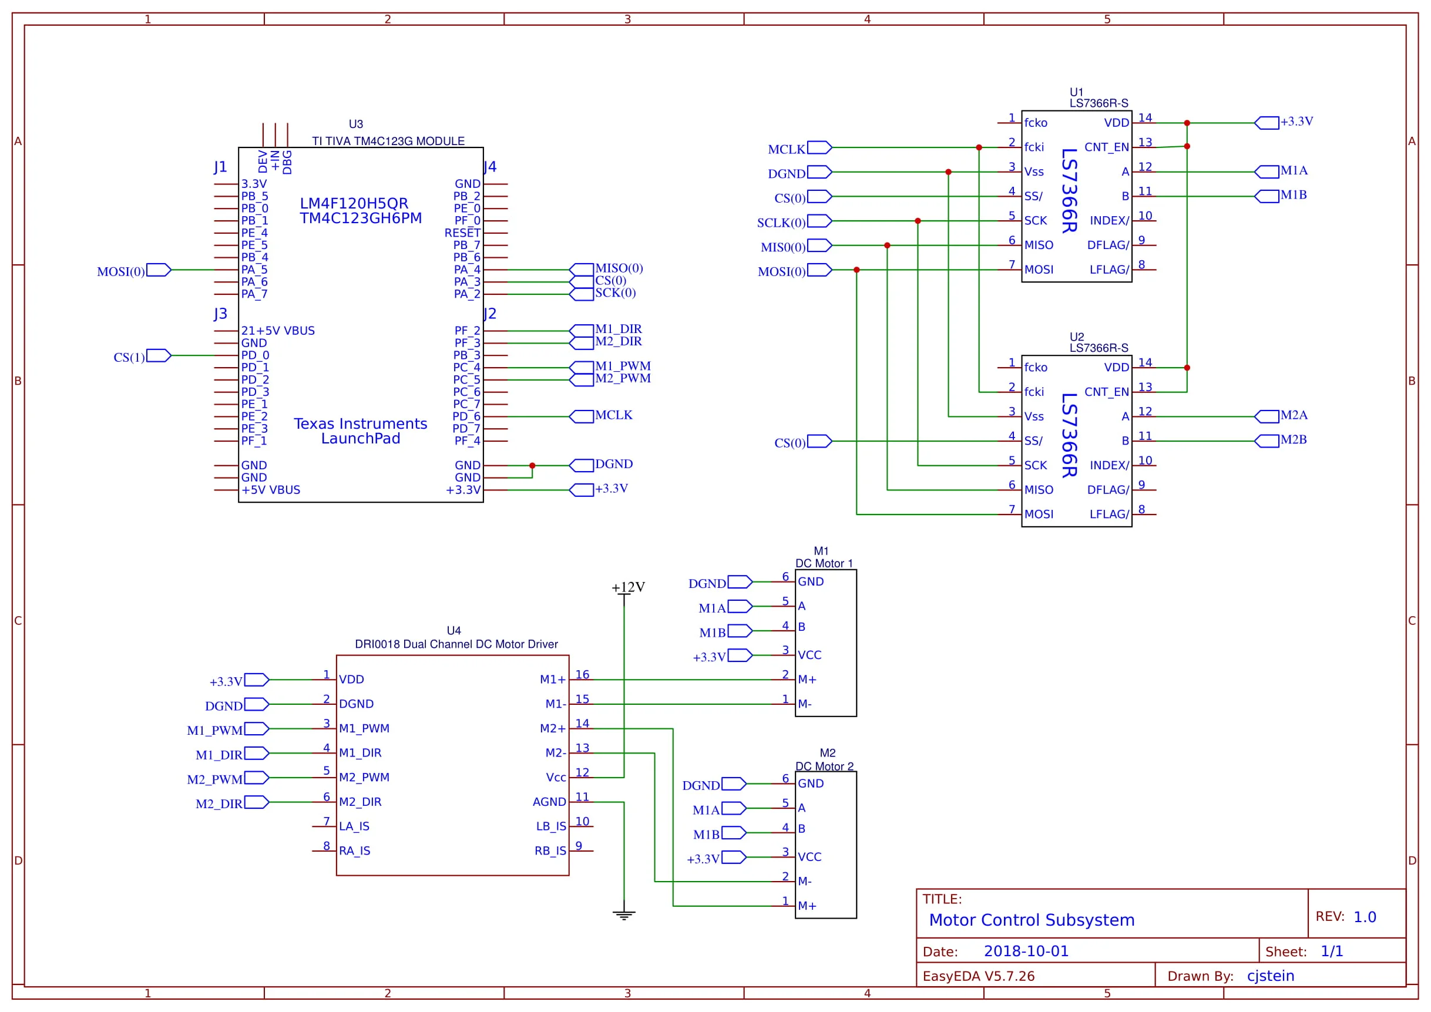Click the title text Motor Control Subsystem

[x=1032, y=920]
